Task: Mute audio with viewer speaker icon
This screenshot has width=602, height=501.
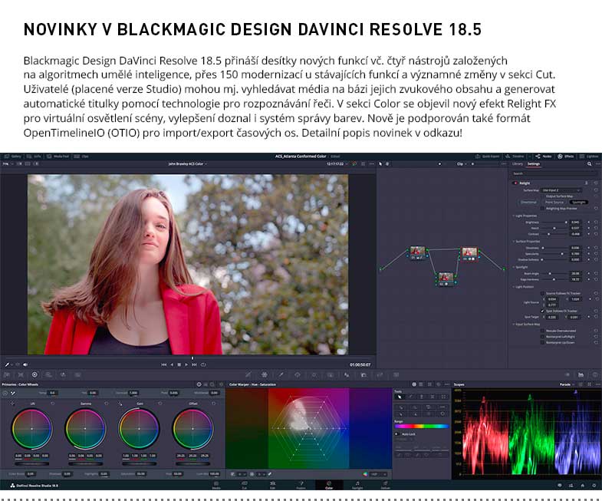Action: [x=25, y=364]
